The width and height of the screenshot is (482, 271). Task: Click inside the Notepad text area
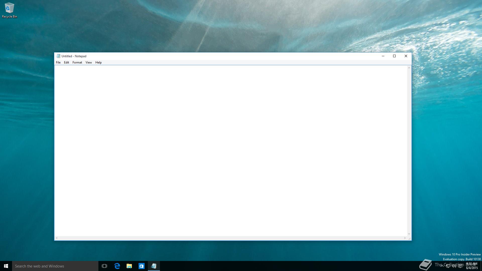point(231,151)
